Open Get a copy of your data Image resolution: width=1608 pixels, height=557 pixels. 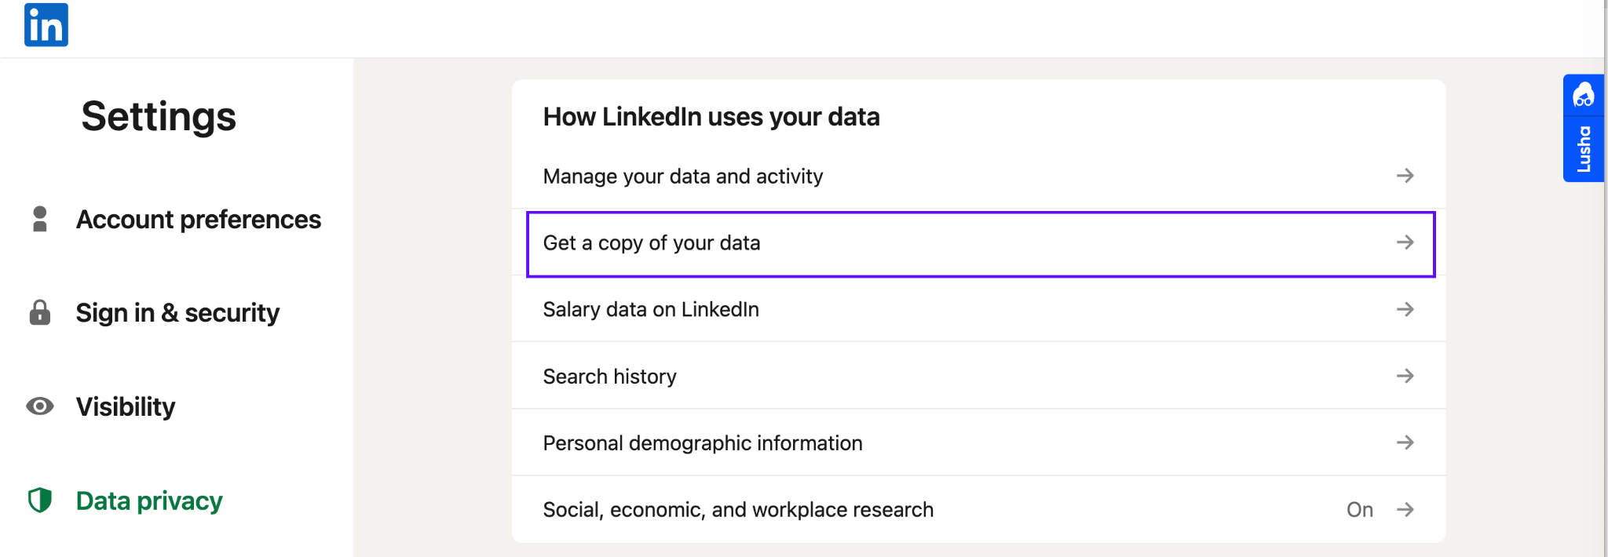tap(652, 243)
